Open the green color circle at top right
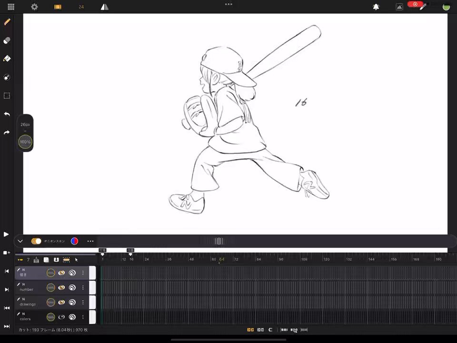Image resolution: width=457 pixels, height=343 pixels. pyautogui.click(x=446, y=7)
